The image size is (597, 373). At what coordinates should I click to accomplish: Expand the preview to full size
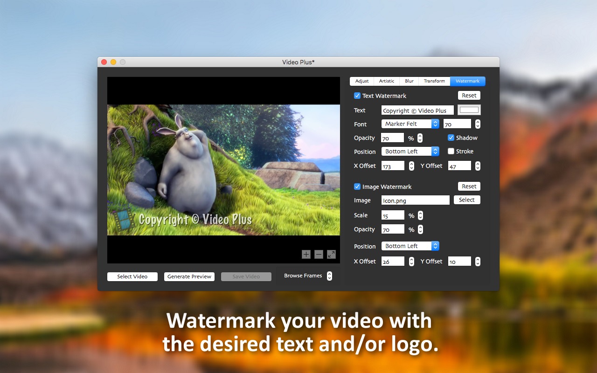[x=331, y=255]
